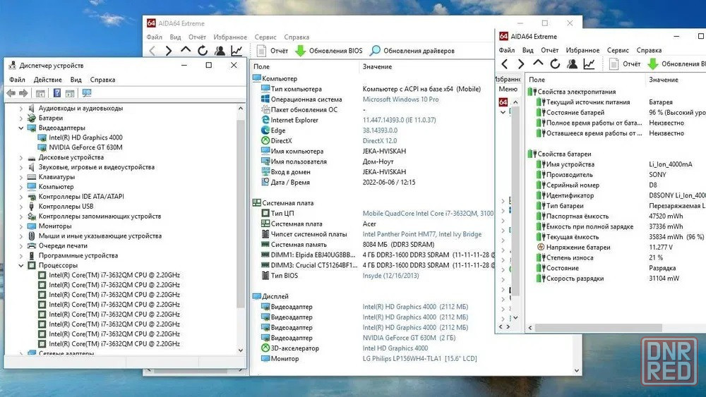Open Сервис menu in right AIDA64 window
706x397 pixels.
[618, 50]
